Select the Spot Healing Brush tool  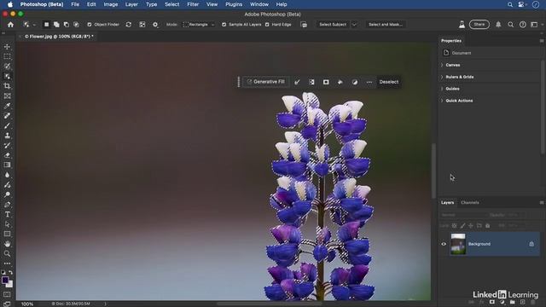coord(8,116)
